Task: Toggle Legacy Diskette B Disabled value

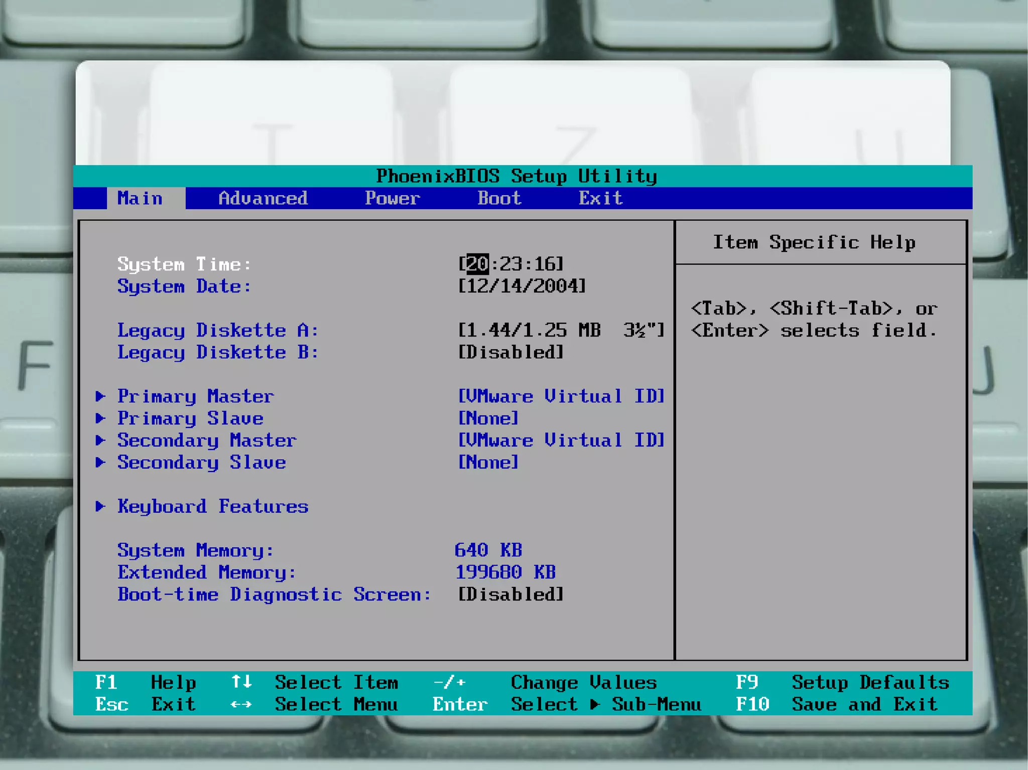Action: (511, 352)
